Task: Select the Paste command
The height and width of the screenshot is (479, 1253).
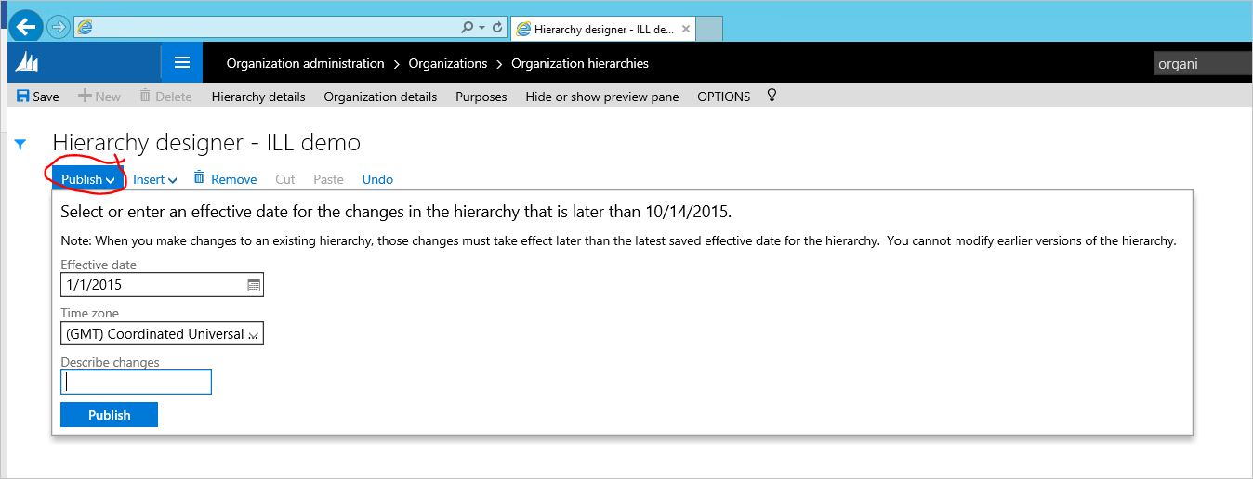Action: pyautogui.click(x=328, y=179)
